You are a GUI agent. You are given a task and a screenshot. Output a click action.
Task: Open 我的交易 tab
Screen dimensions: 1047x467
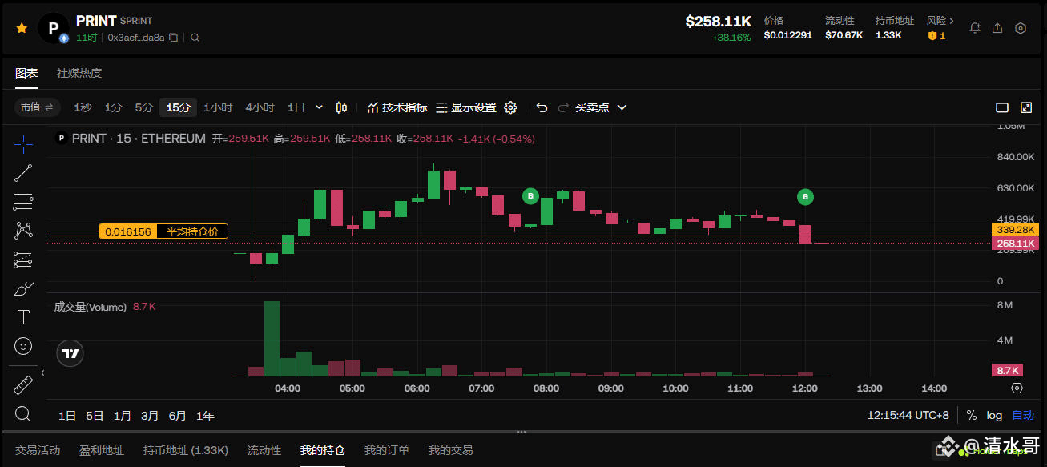[451, 451]
